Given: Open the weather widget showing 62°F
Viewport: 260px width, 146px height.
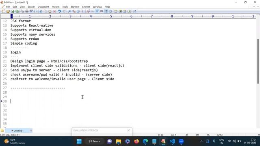Looking at the screenshot, I should coord(15,142).
